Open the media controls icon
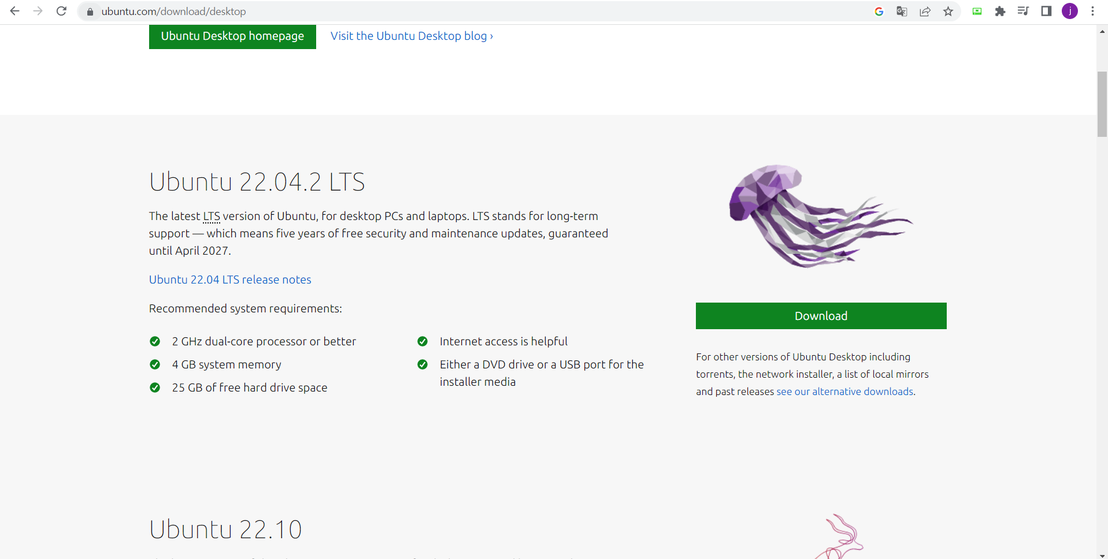The image size is (1108, 559). 1023,12
